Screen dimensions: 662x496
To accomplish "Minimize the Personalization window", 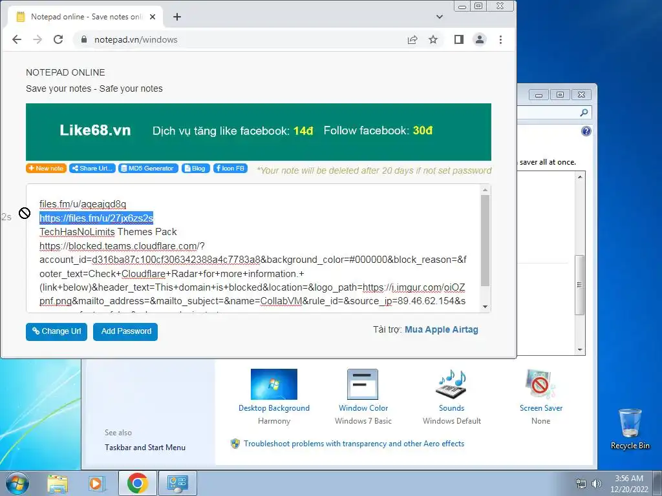I will pyautogui.click(x=539, y=95).
